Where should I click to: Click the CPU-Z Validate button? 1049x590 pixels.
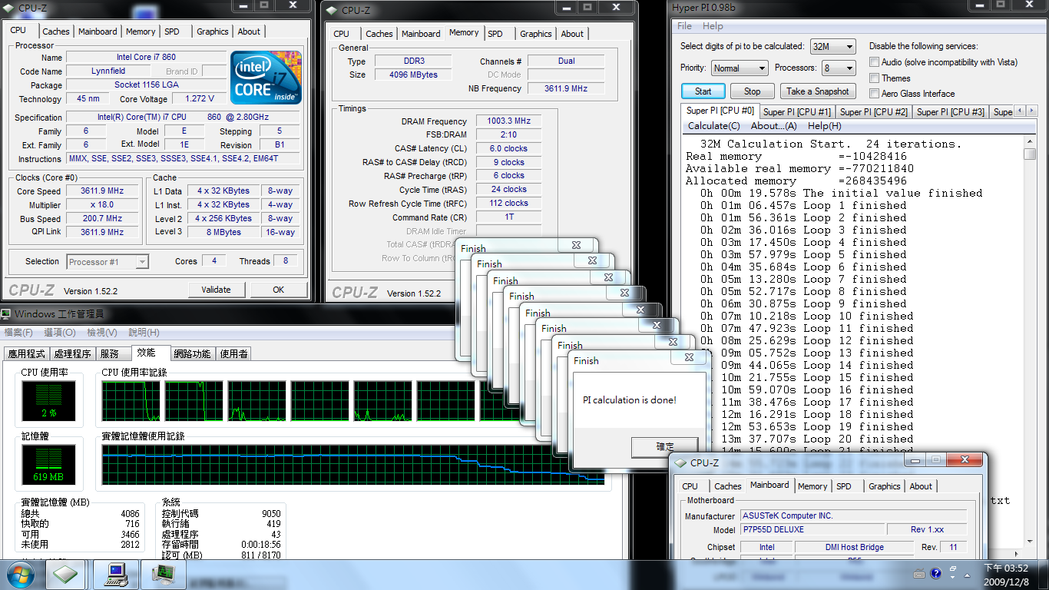click(x=216, y=290)
